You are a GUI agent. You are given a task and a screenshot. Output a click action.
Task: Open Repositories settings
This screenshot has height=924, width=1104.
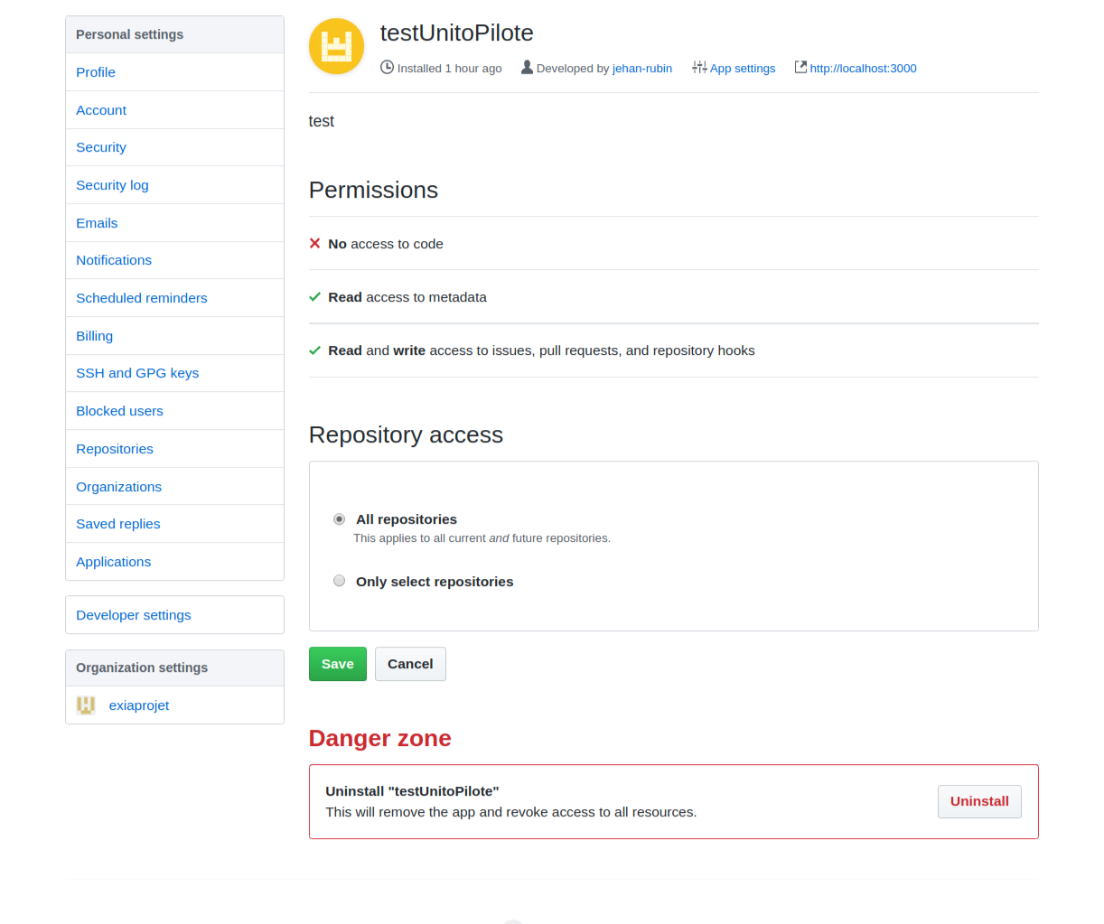pyautogui.click(x=174, y=449)
